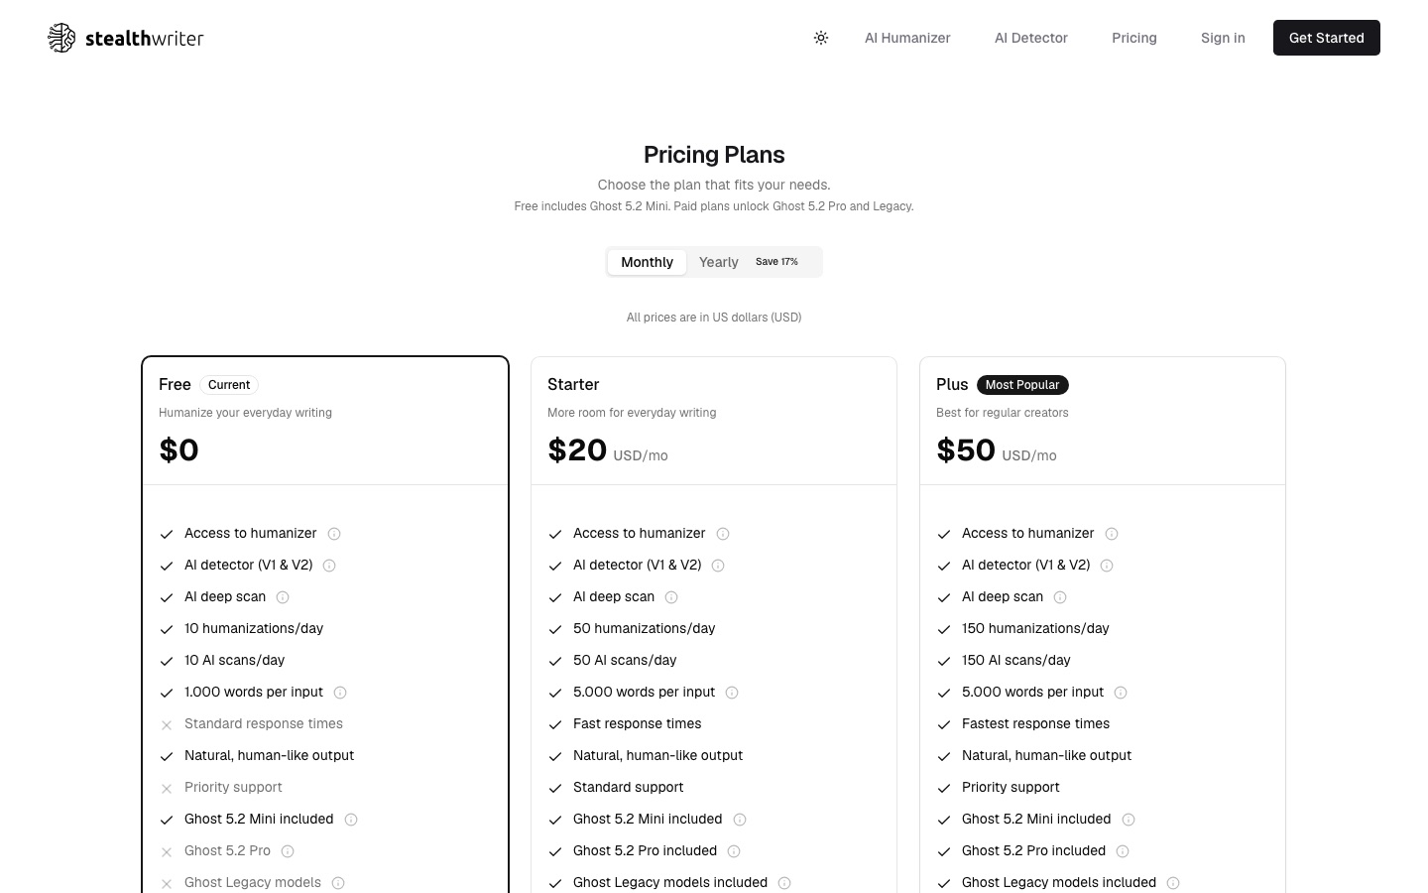Click info icon by Starter Ghost 5.2 Pro included
Screen dimensions: 1428x893
[x=734, y=851]
